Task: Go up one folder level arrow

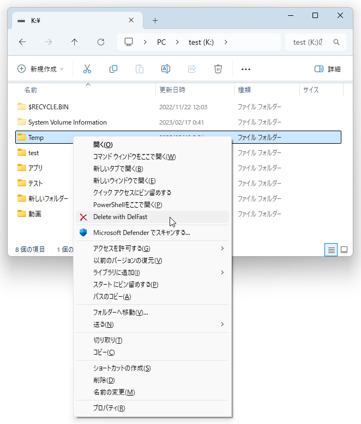Action: tap(75, 42)
